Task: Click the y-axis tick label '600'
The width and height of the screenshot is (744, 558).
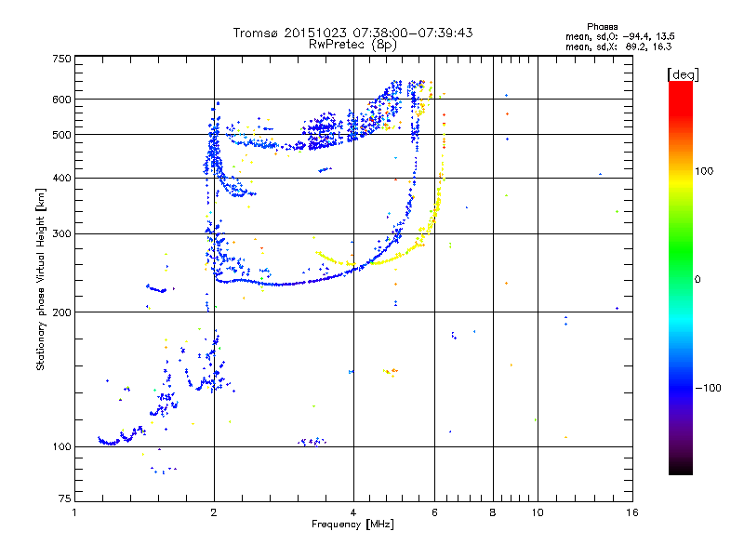Action: tap(62, 100)
